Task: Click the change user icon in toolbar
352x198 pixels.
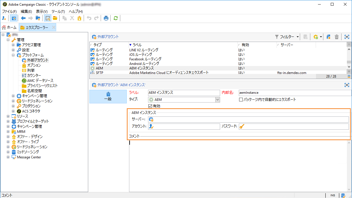Action: click(4, 18)
